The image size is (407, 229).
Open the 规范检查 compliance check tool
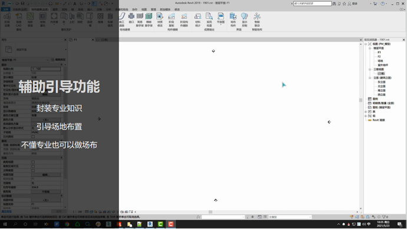click(209, 19)
